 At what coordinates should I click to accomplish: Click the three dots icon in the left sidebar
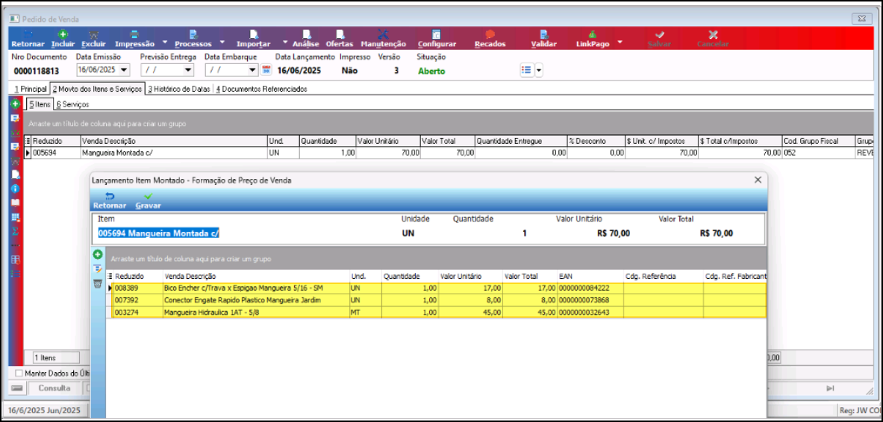(x=16, y=245)
